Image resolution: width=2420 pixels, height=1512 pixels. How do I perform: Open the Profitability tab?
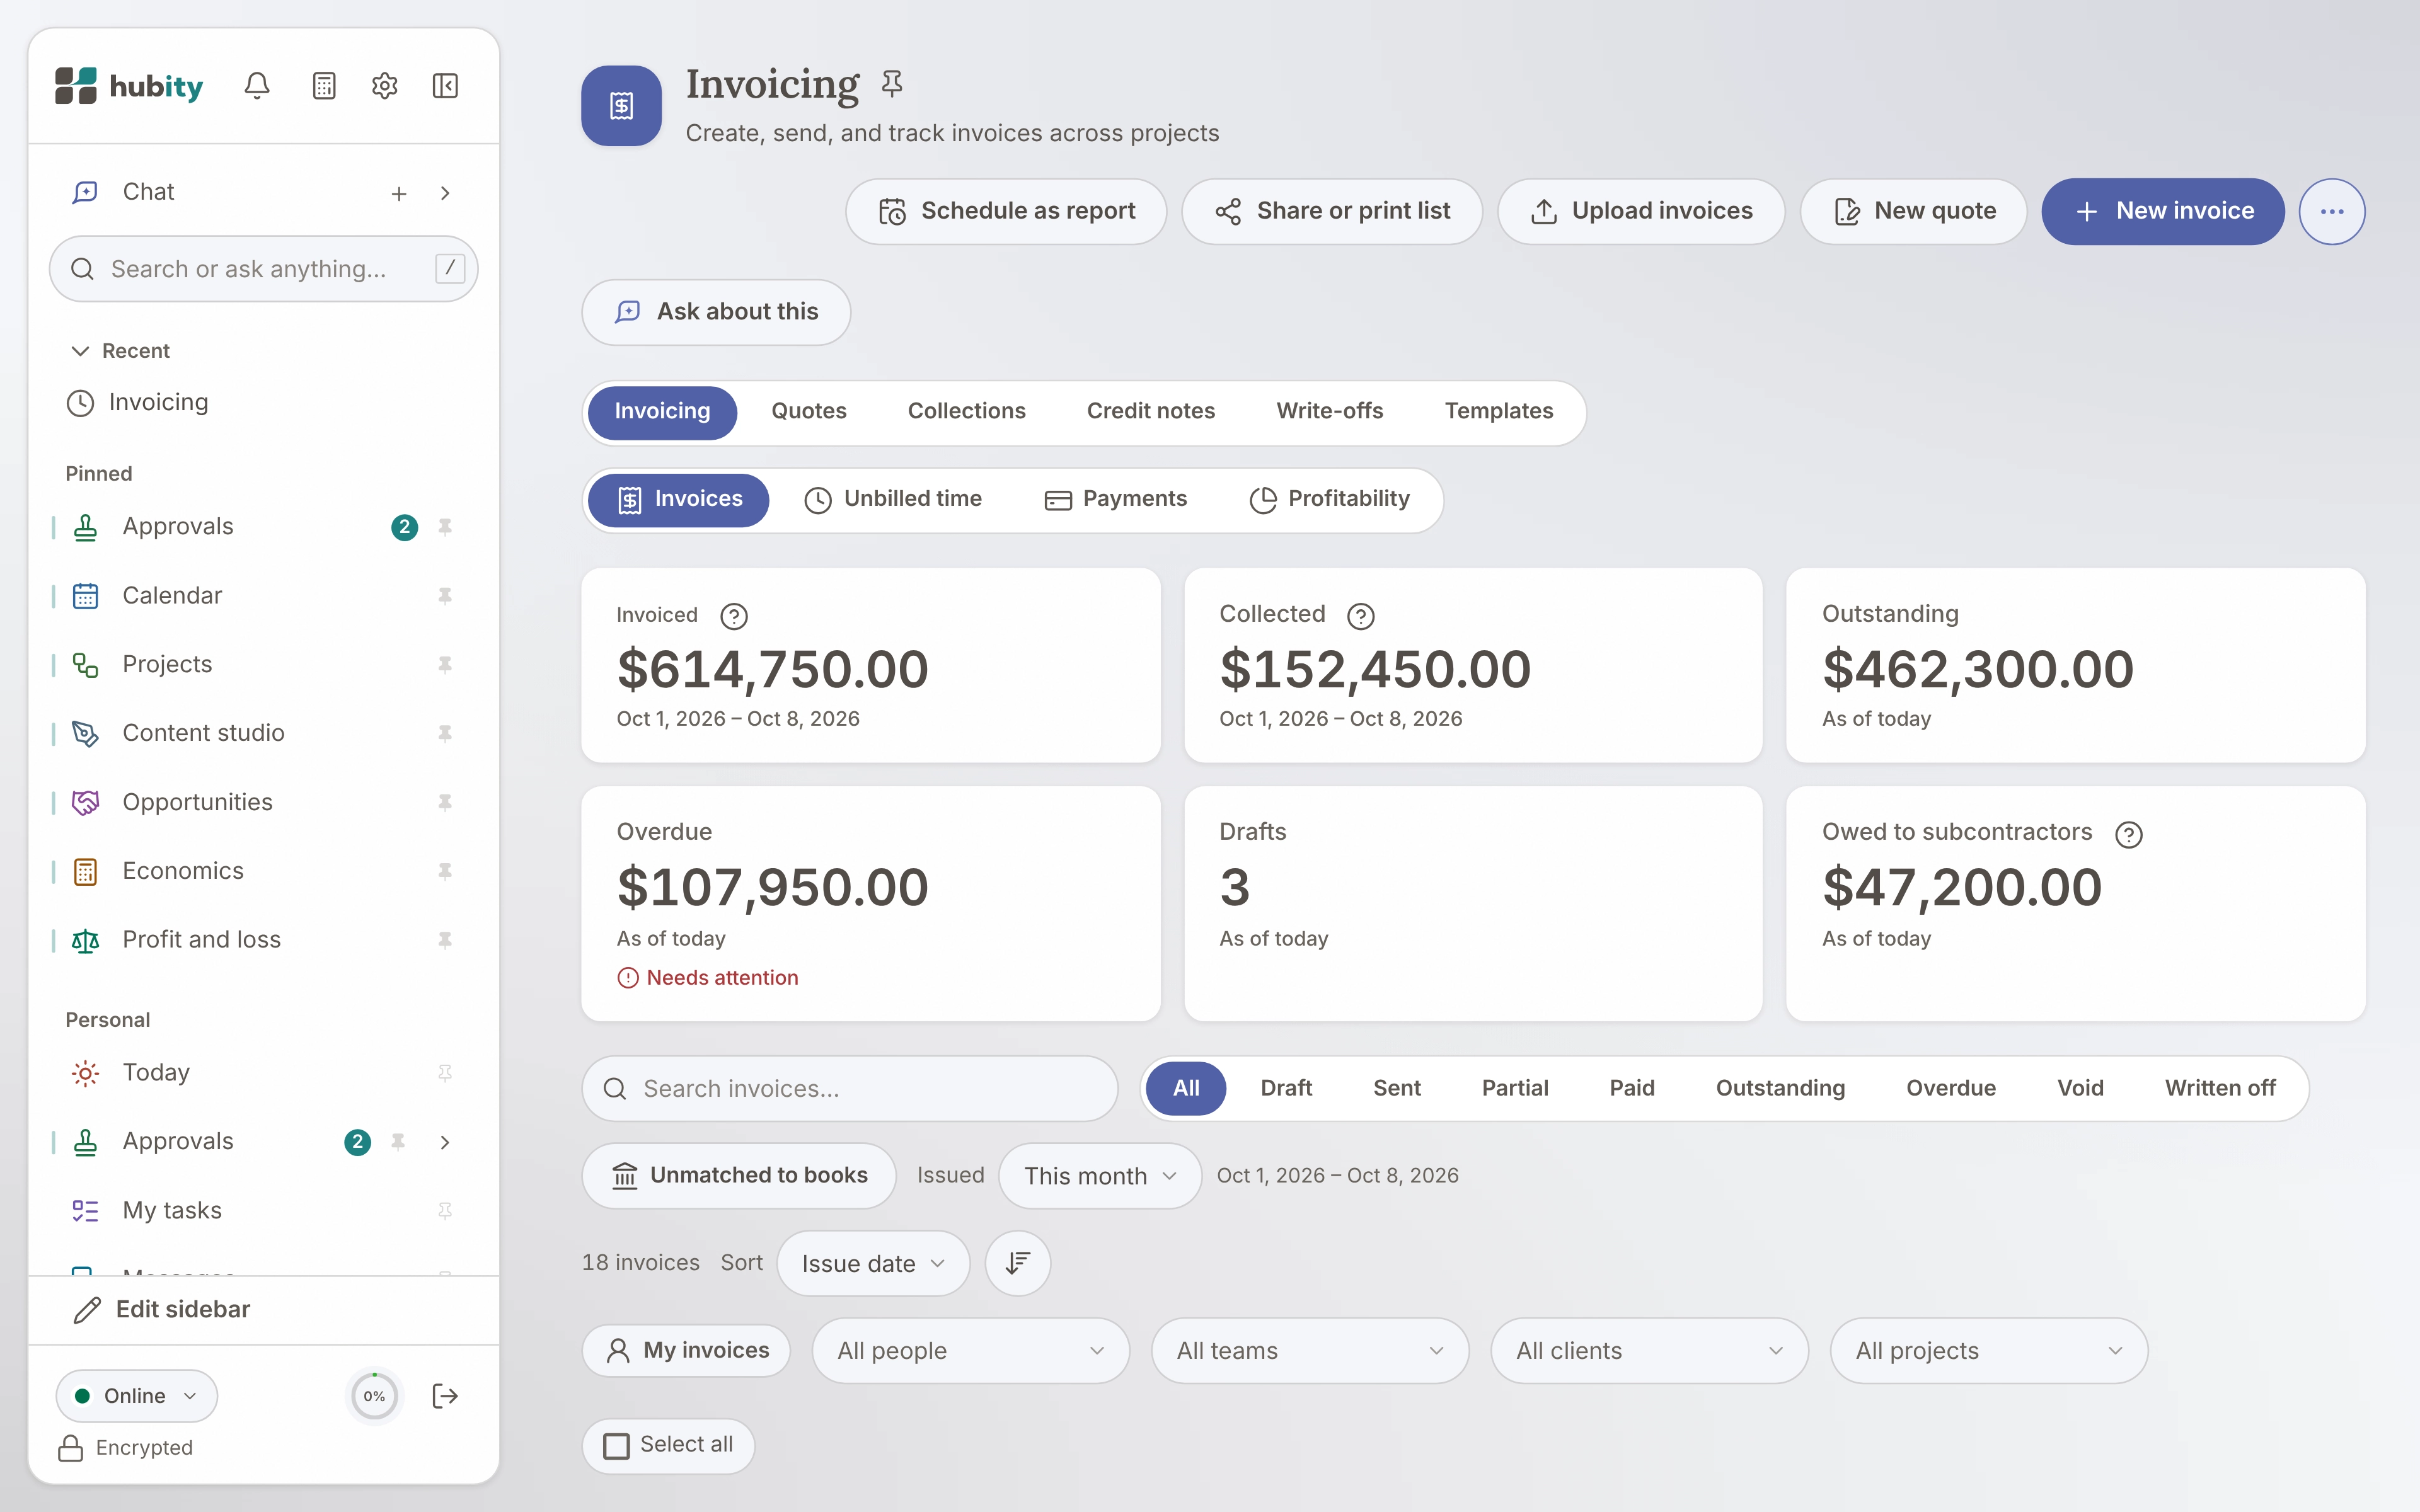point(1329,499)
